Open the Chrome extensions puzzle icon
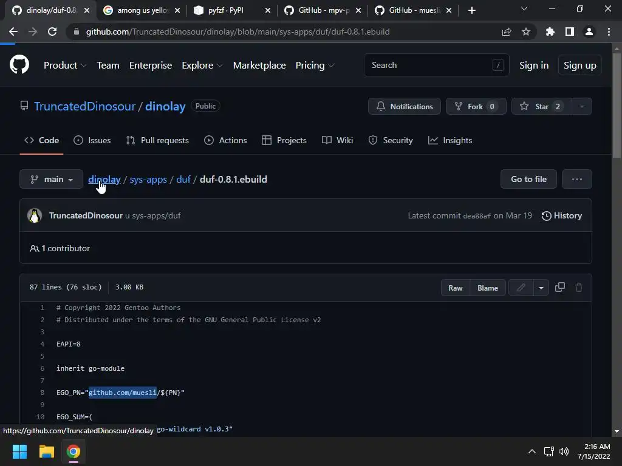Viewport: 622px width, 466px height. pyautogui.click(x=550, y=32)
